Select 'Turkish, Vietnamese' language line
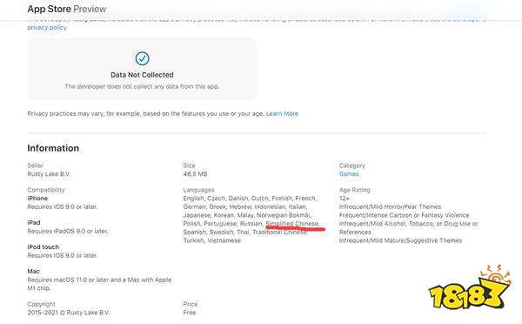522x324 pixels. [x=211, y=240]
